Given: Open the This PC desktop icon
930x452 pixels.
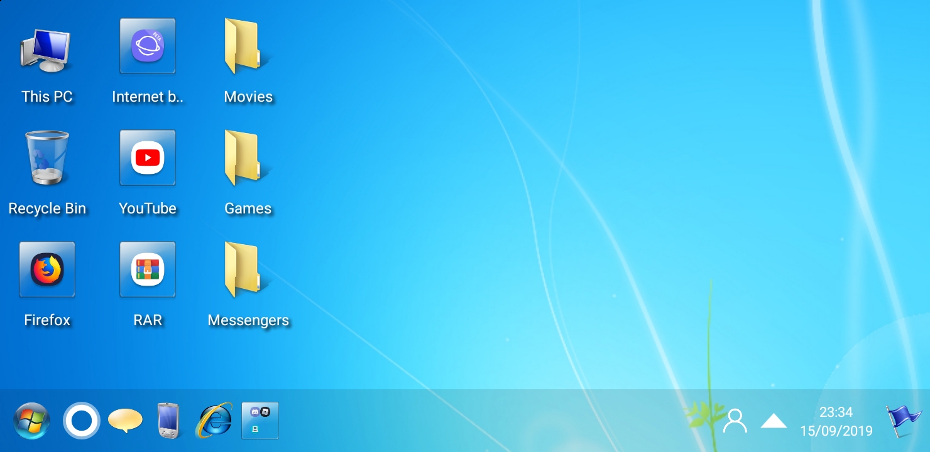Looking at the screenshot, I should click(45, 50).
